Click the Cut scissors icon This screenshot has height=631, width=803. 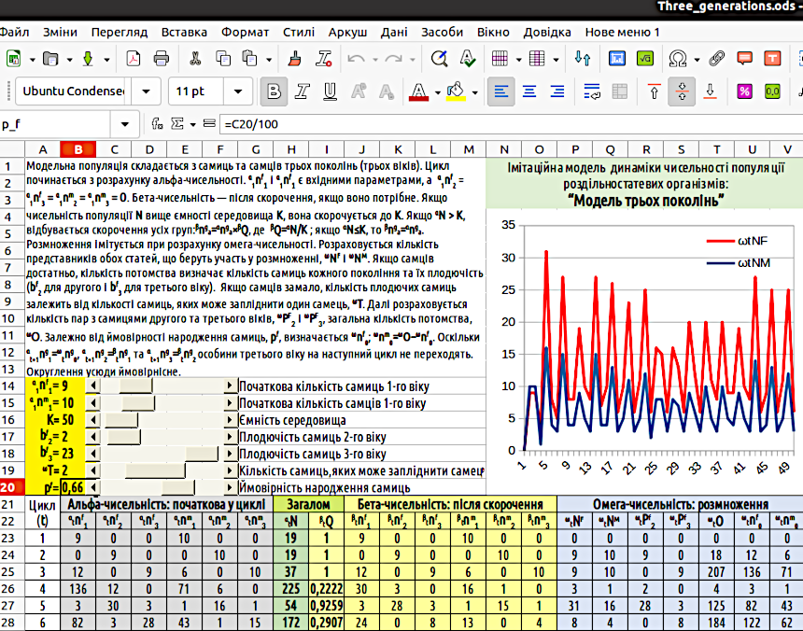(195, 59)
